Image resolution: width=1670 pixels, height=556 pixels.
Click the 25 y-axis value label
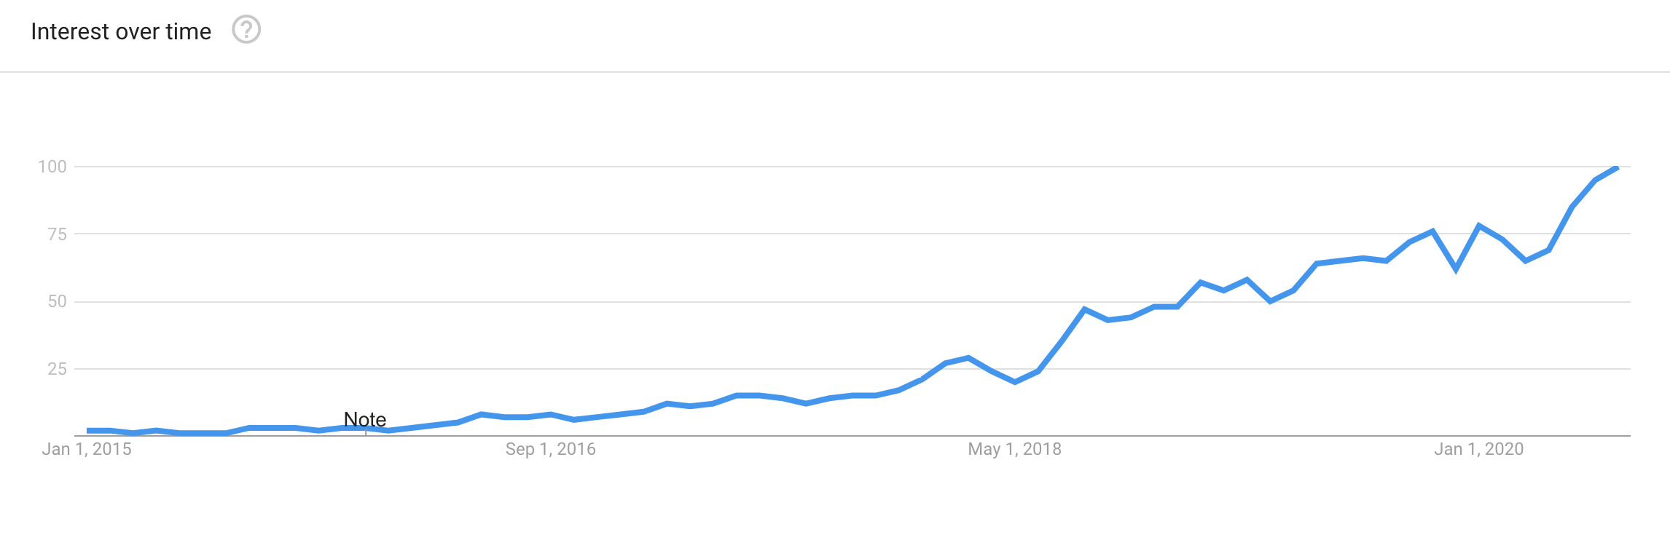point(57,369)
